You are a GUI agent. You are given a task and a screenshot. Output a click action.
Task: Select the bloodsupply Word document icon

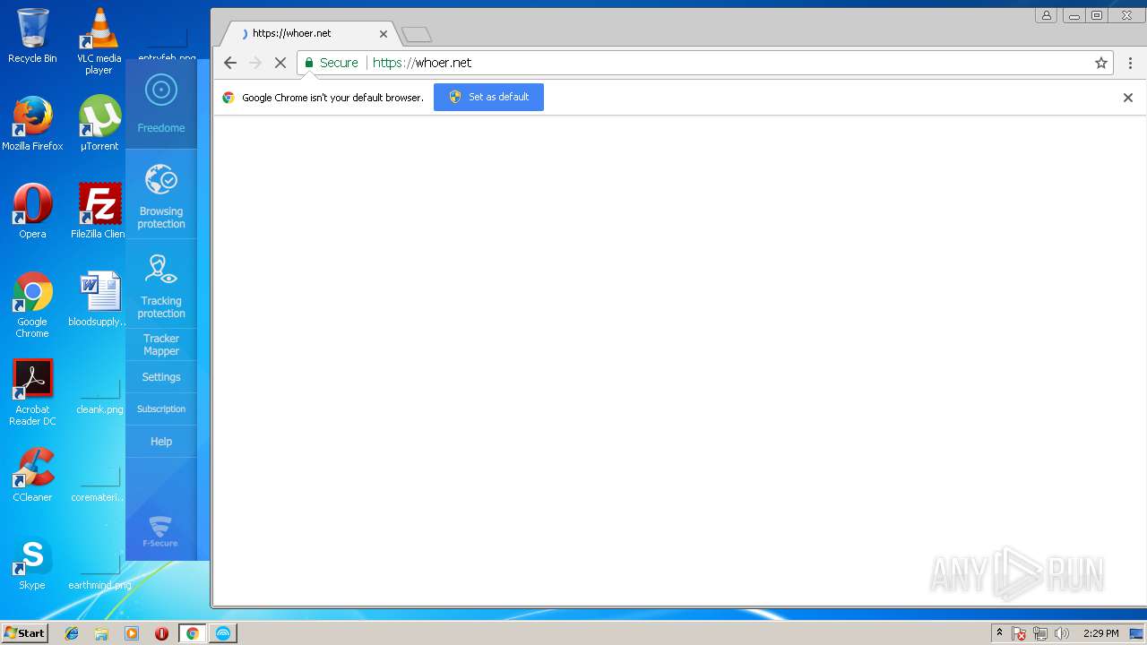coord(99,299)
